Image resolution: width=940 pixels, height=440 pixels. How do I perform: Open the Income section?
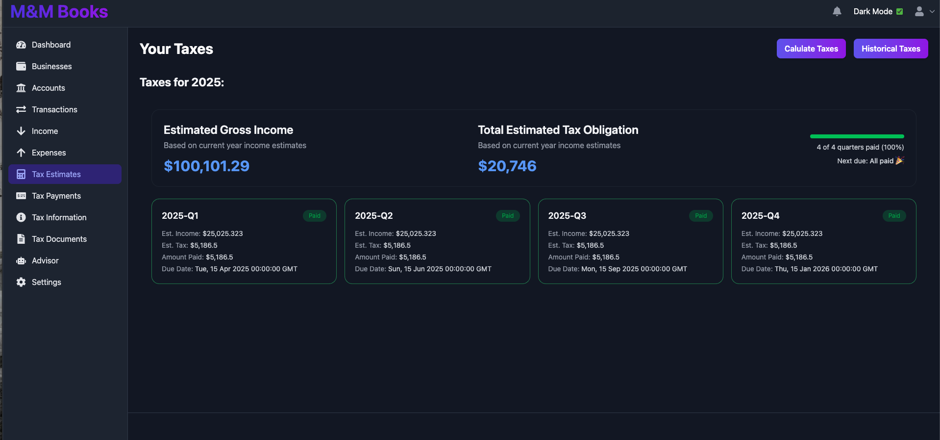click(65, 131)
